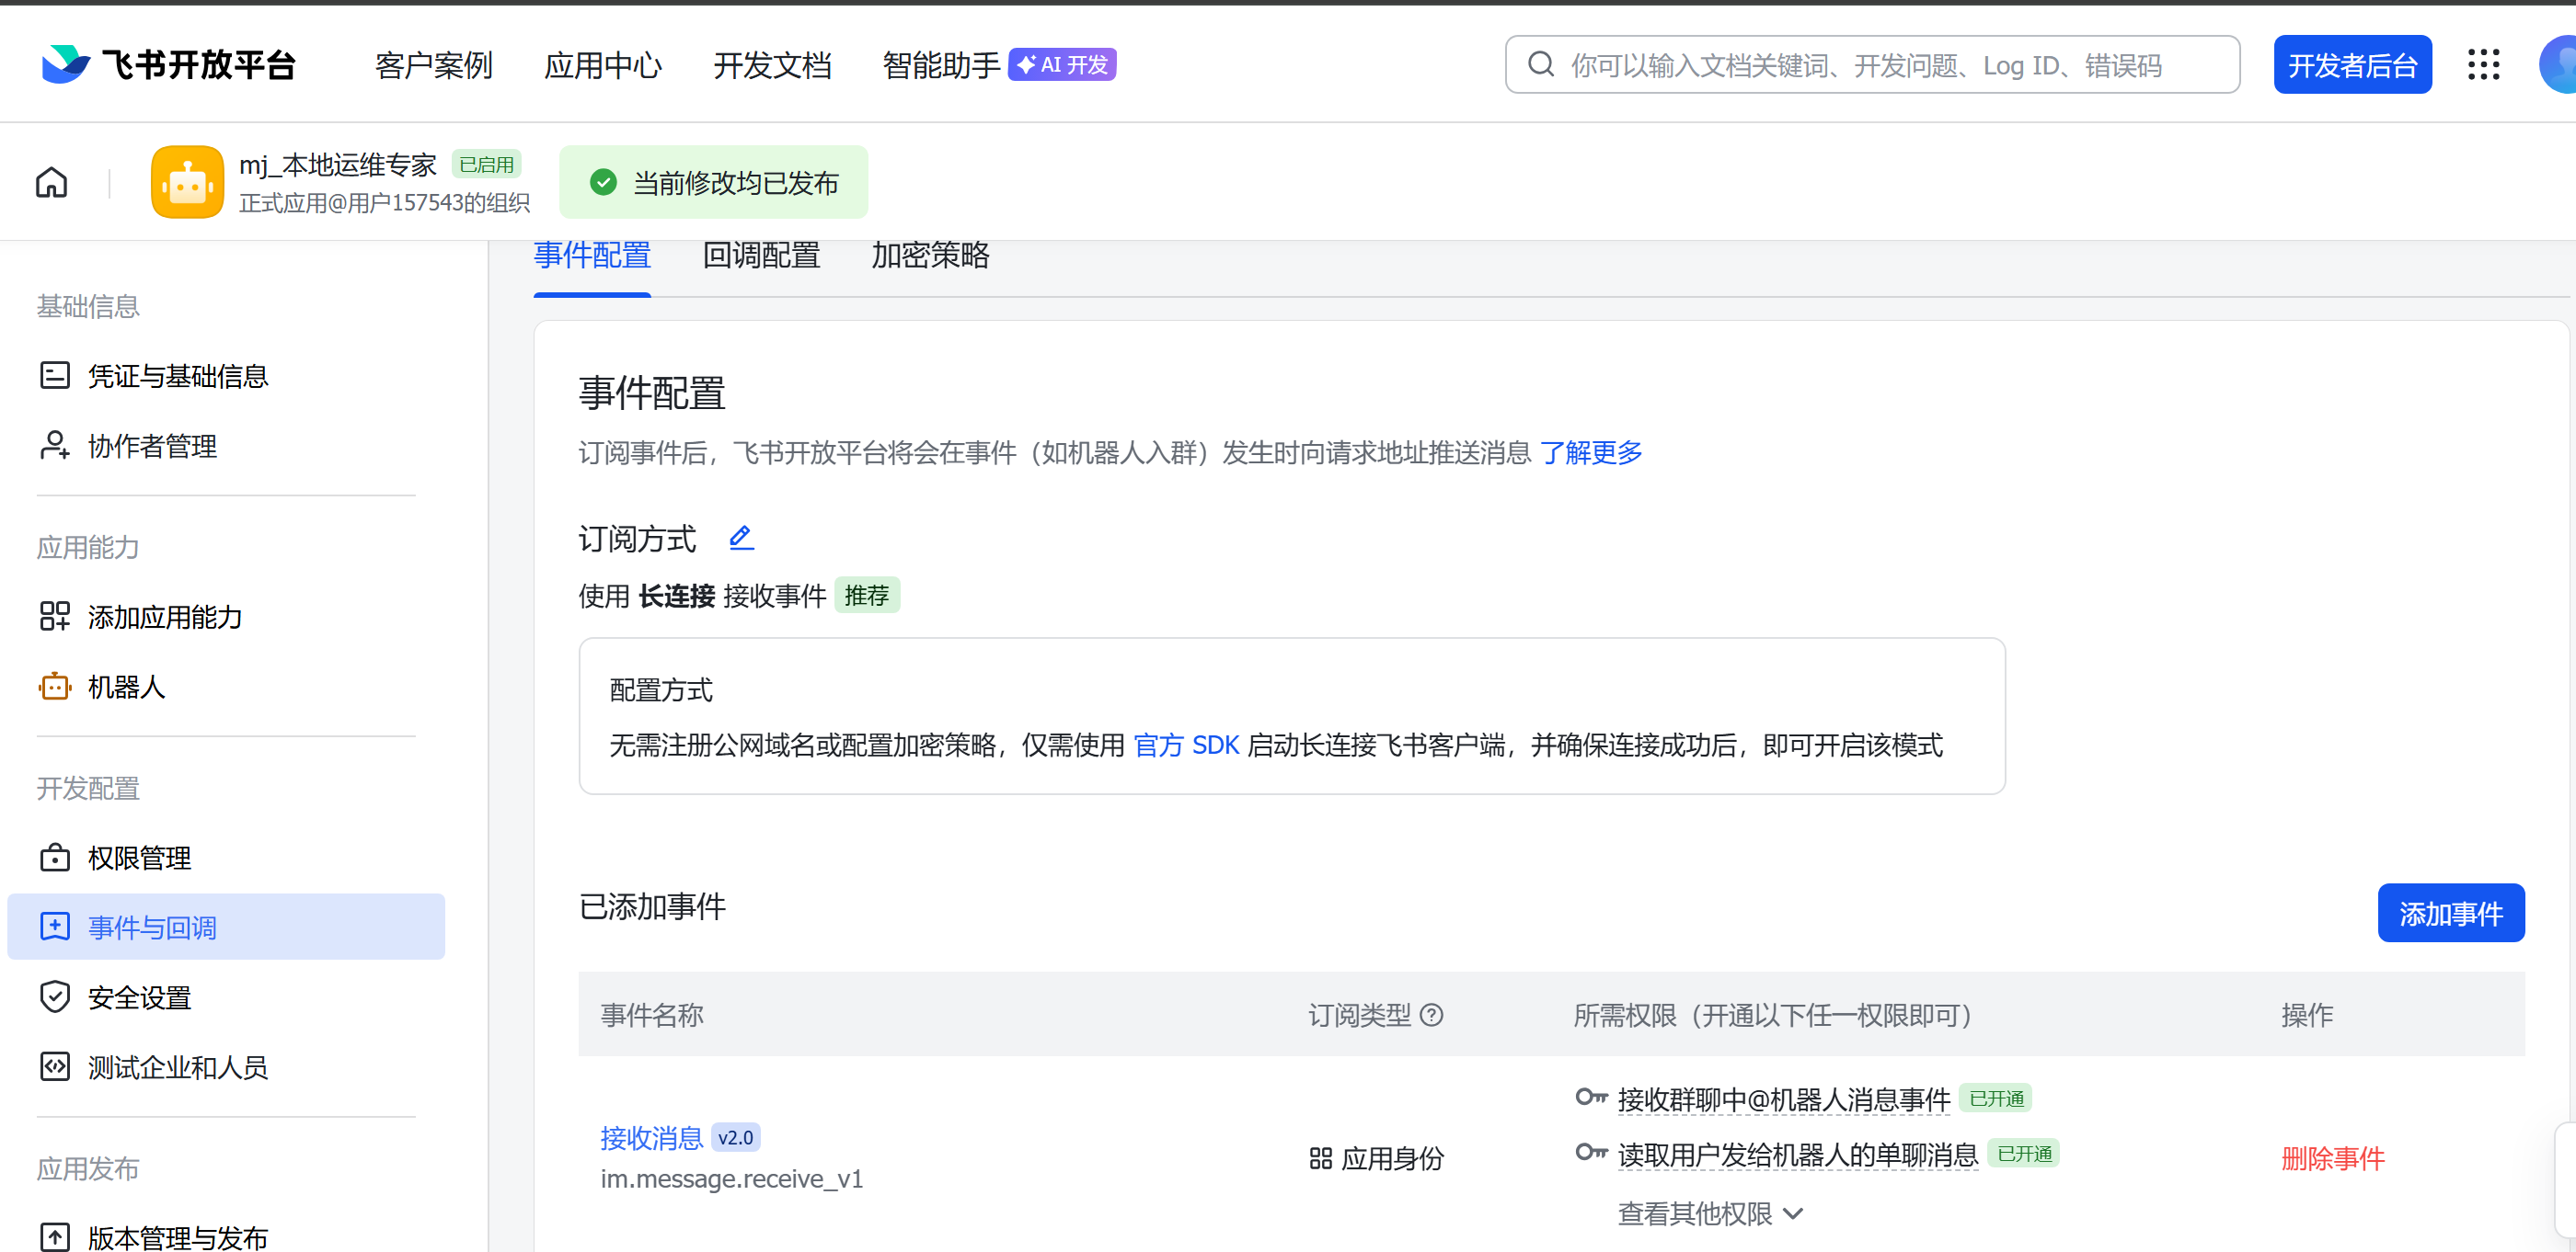Open the 接收消息 event link
The height and width of the screenshot is (1252, 2576).
click(x=652, y=1138)
